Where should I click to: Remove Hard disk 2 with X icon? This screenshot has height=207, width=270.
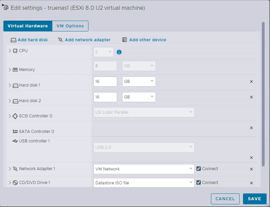251,97
